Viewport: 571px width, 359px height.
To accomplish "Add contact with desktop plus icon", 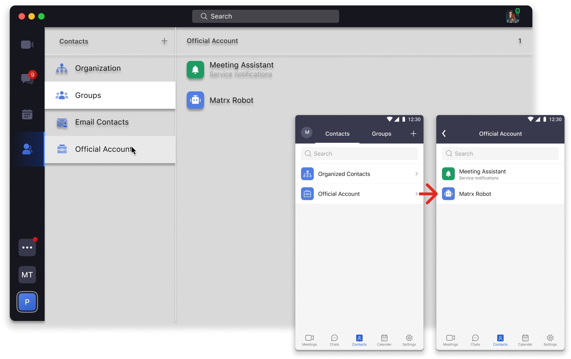I will (x=164, y=41).
